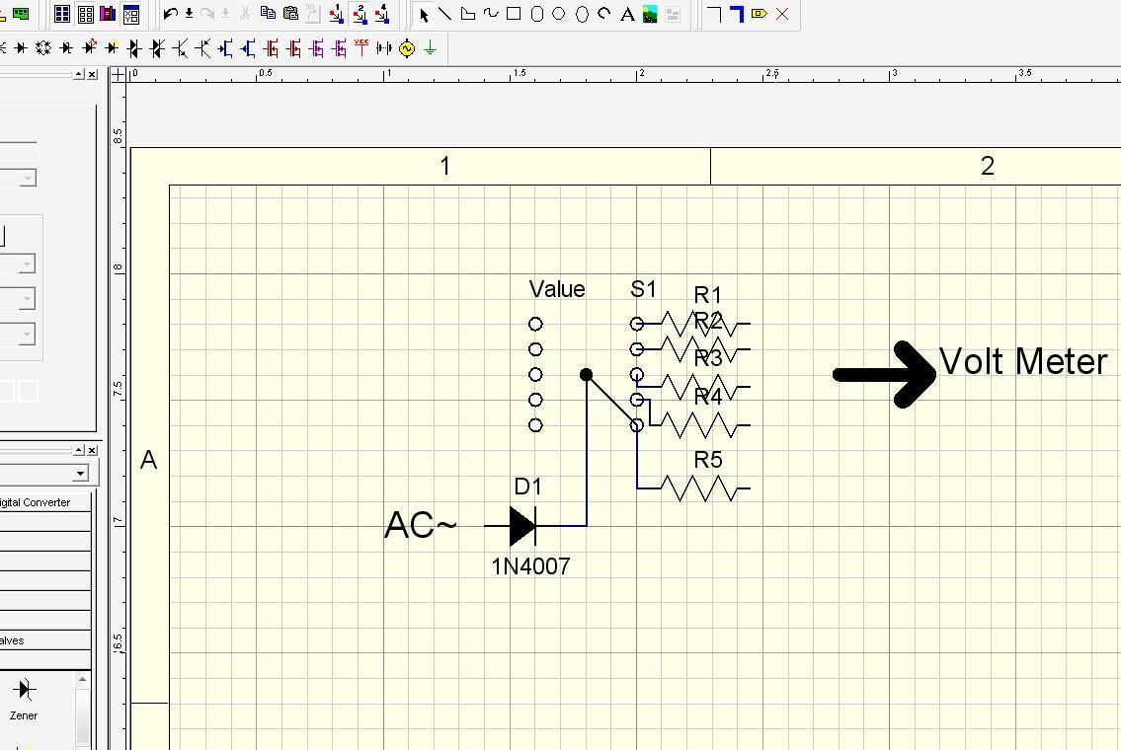This screenshot has height=750, width=1121.
Task: Place a VCC power symbol
Action: point(361,47)
